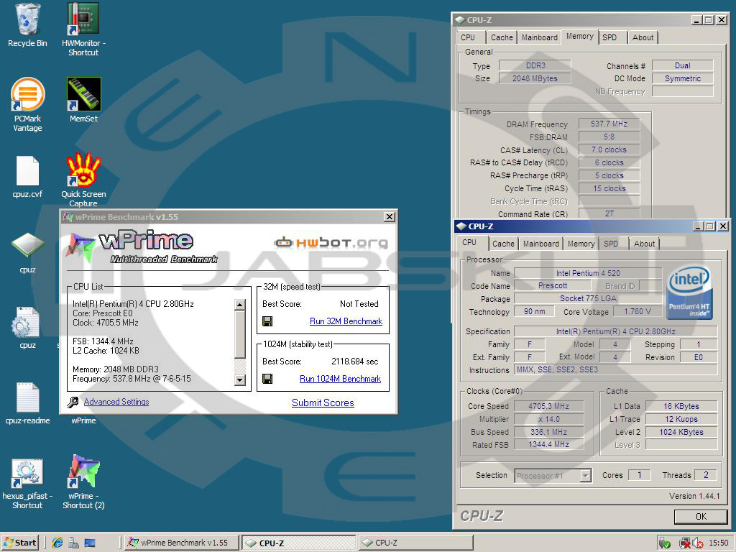Open Cache tab in front CPU-Z window

[x=503, y=244]
